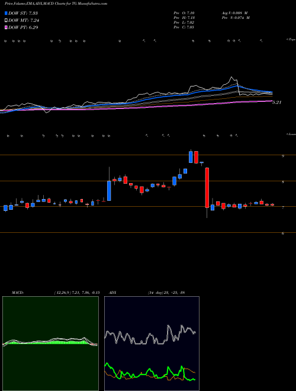
Task: Click the '<Tops' label on the right edge
Action: point(291,40)
